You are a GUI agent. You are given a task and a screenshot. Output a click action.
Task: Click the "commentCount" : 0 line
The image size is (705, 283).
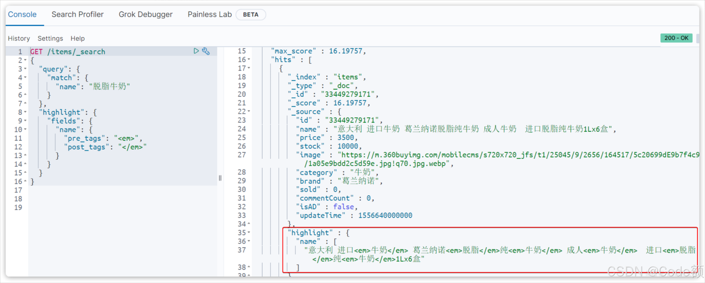(335, 198)
